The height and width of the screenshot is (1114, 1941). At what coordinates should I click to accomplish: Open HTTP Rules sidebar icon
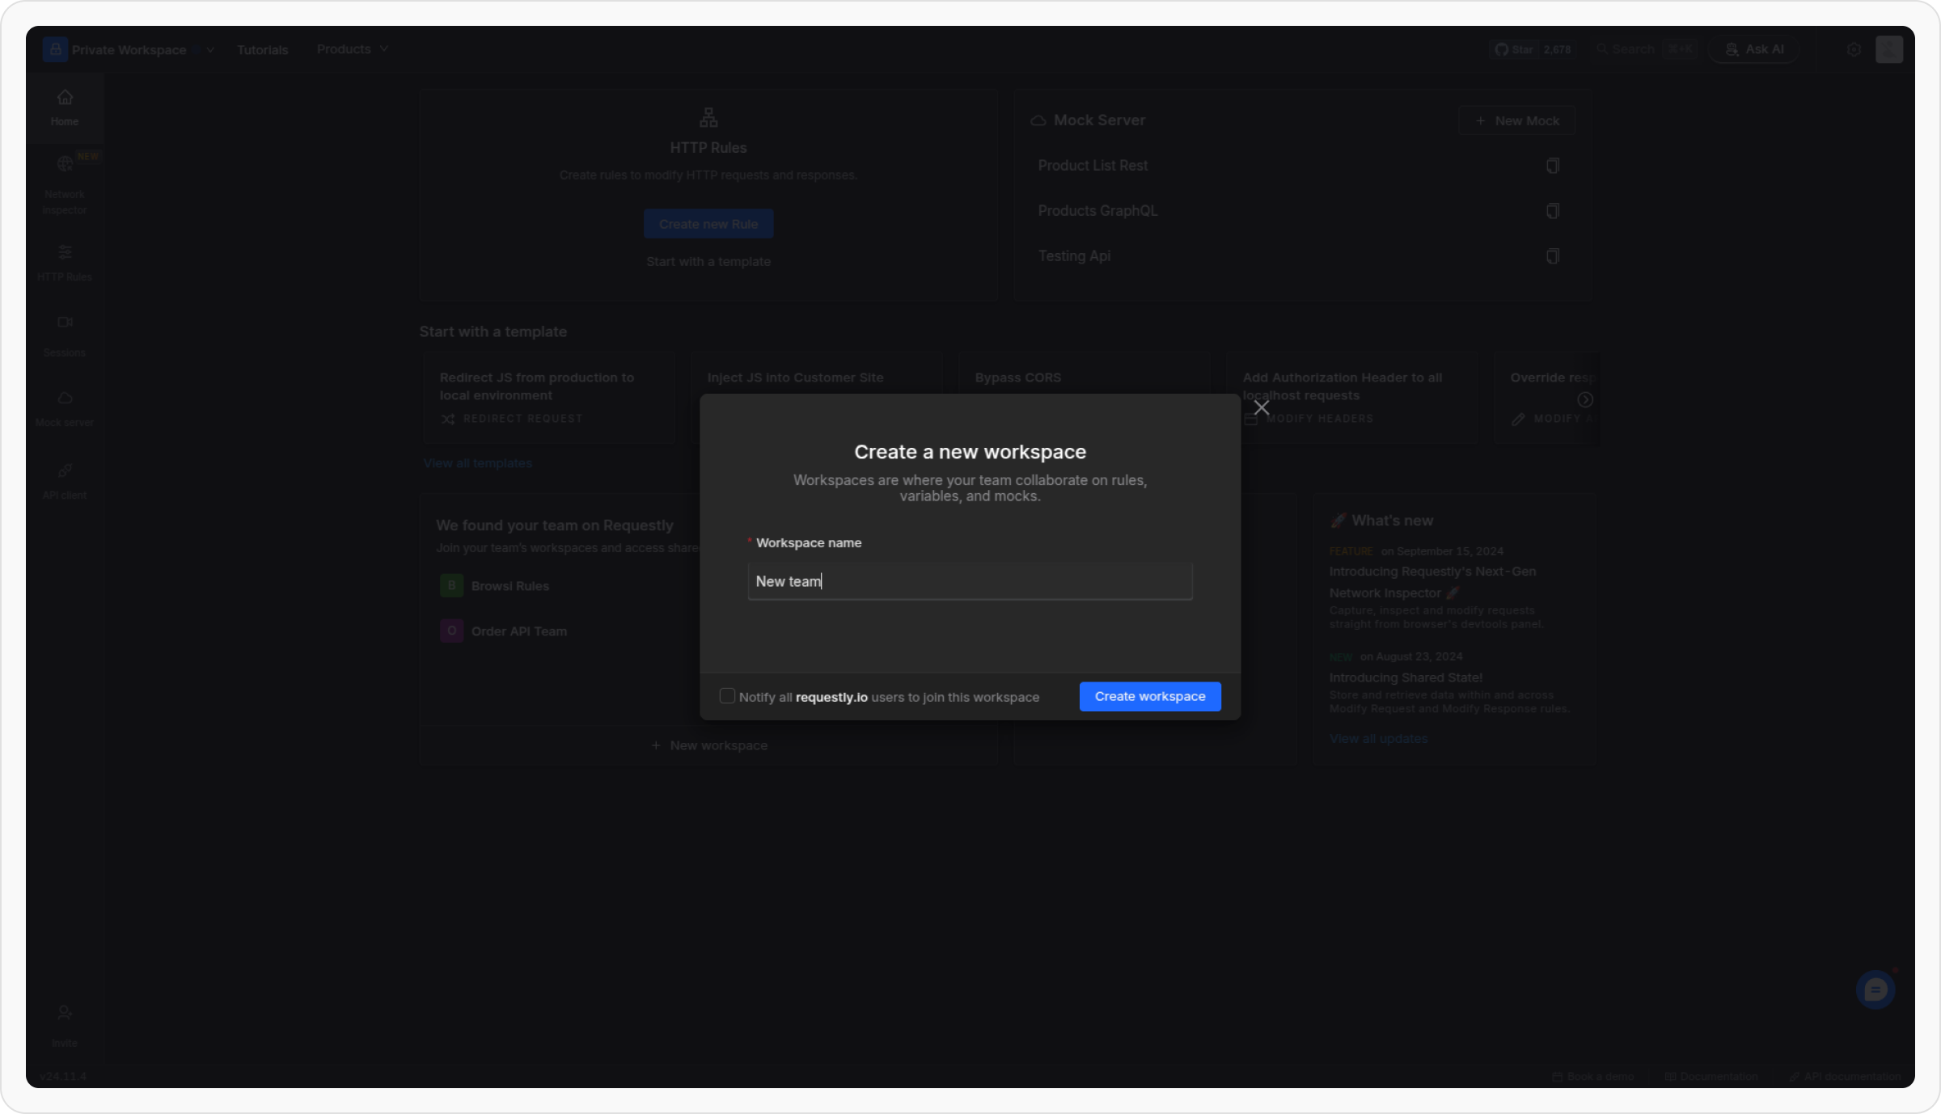[x=65, y=253]
